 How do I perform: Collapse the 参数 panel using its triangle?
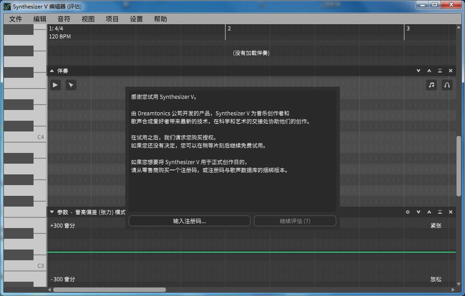[52, 212]
